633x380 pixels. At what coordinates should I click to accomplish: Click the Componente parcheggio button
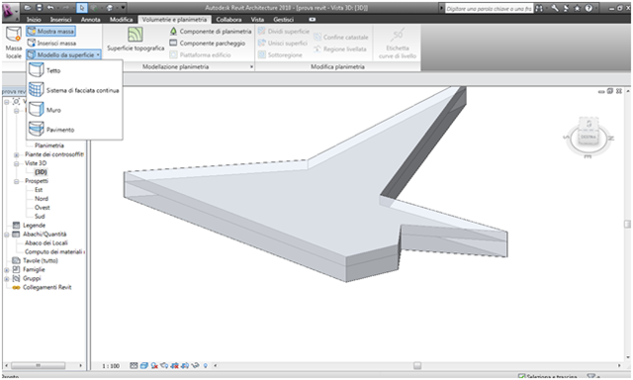(208, 43)
